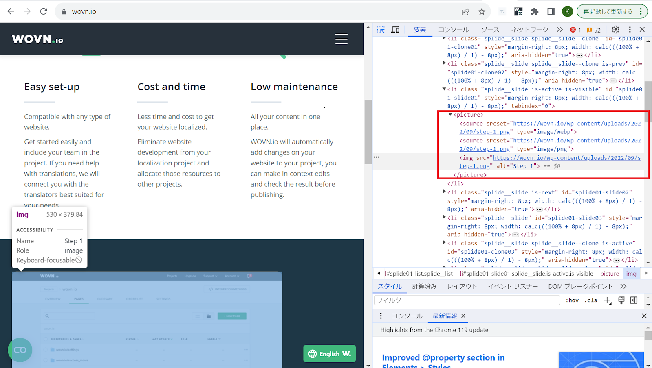
Task: Bookmark this page with the star icon
Action: click(x=482, y=11)
